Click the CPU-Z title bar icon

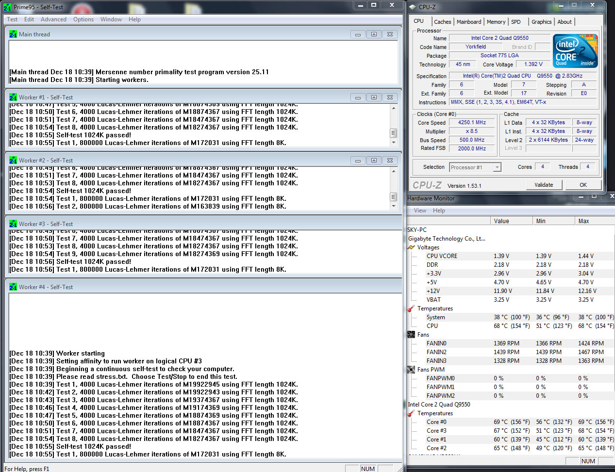[413, 7]
